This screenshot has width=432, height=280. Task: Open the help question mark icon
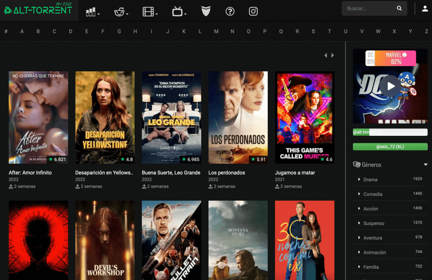tap(230, 11)
